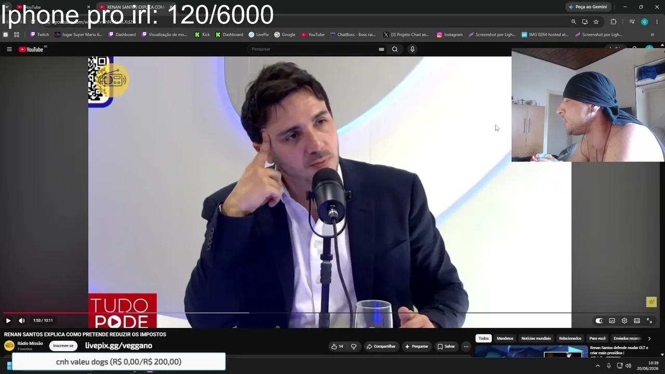This screenshot has height=374, width=665.
Task: Click the zoom magnifier in the address bar
Action: tap(574, 22)
